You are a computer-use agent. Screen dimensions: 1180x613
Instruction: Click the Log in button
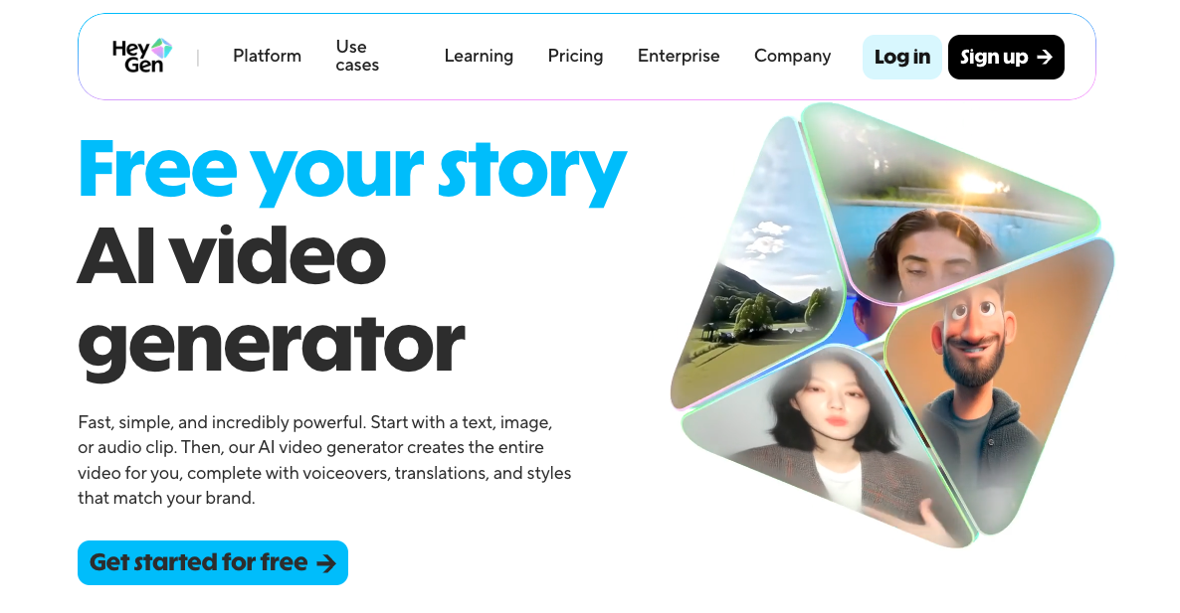[x=902, y=57]
